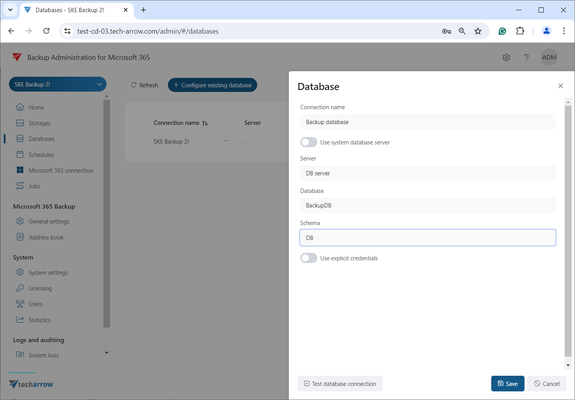Click the Schema input field
Image resolution: width=575 pixels, height=400 pixels.
click(x=427, y=238)
